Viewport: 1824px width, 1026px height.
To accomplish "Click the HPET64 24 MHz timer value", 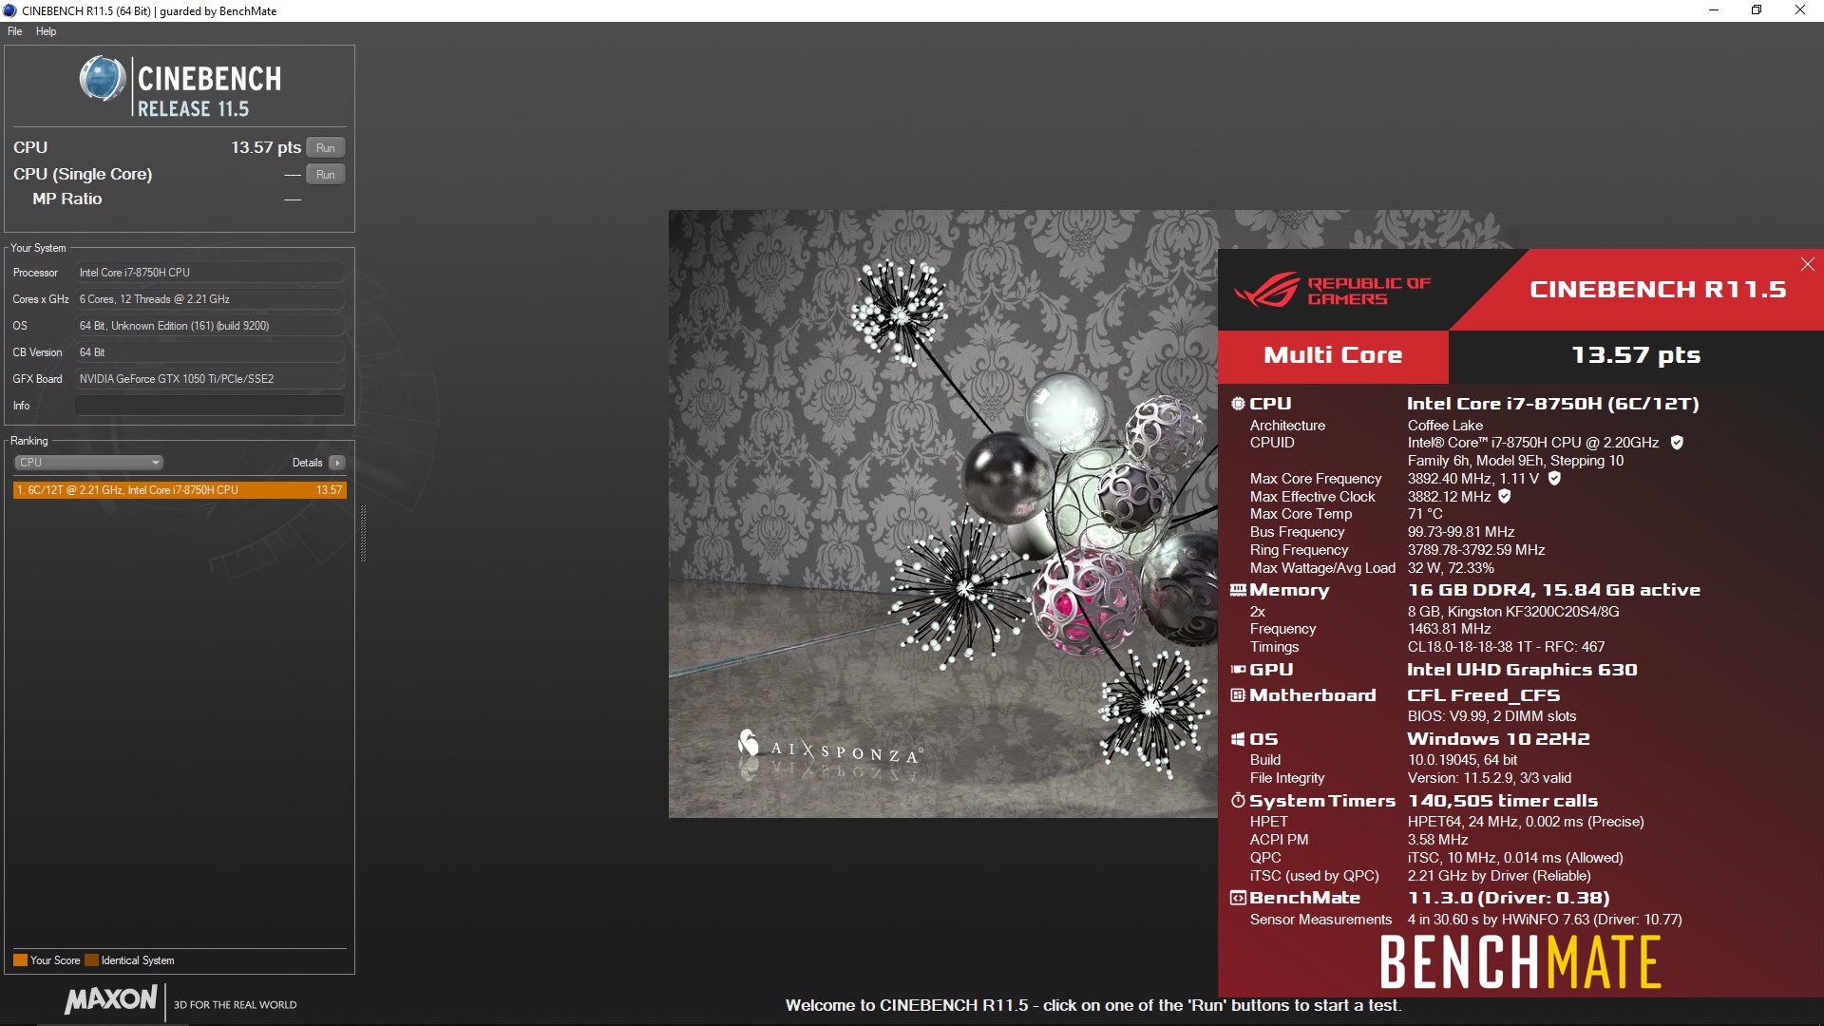I will [x=1526, y=822].
